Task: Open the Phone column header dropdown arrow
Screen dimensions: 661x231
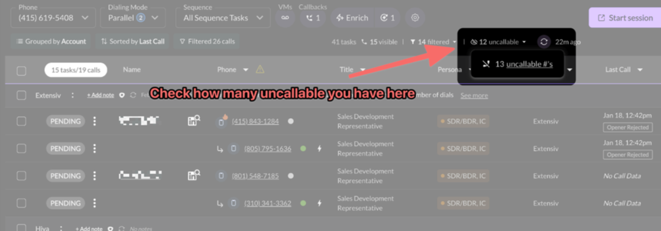Action: [x=246, y=70]
